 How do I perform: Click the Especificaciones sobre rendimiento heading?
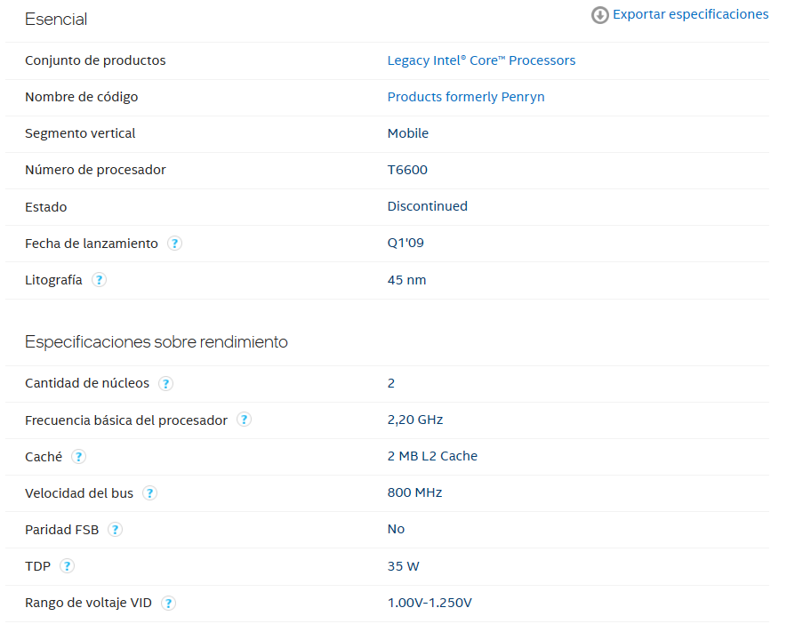pyautogui.click(x=157, y=341)
